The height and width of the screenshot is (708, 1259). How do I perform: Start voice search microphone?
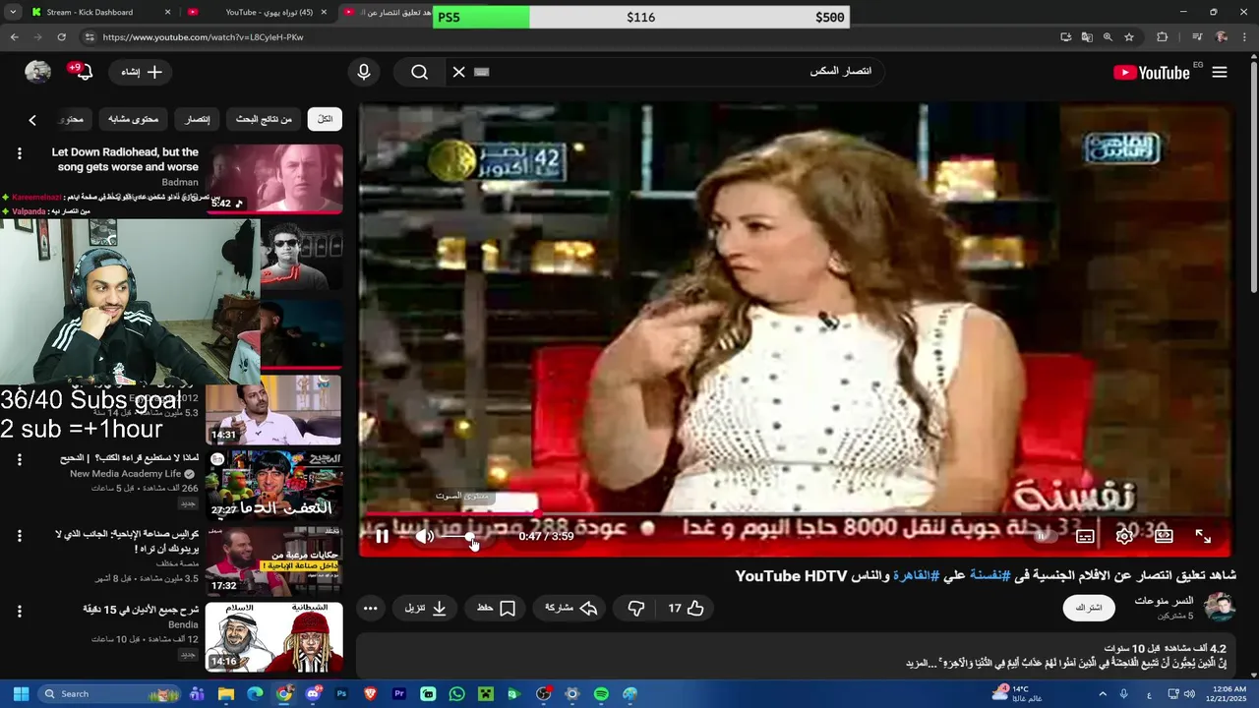364,72
